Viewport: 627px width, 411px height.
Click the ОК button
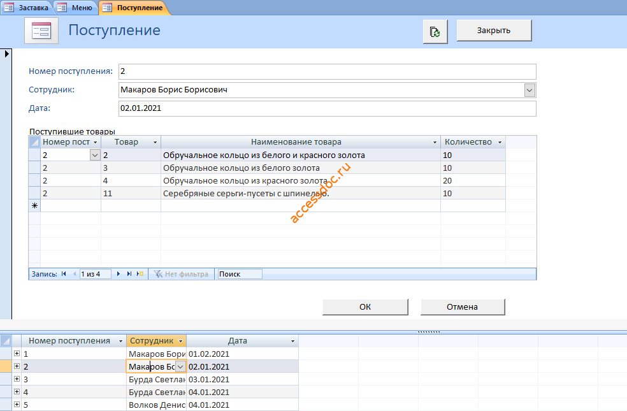tap(365, 306)
